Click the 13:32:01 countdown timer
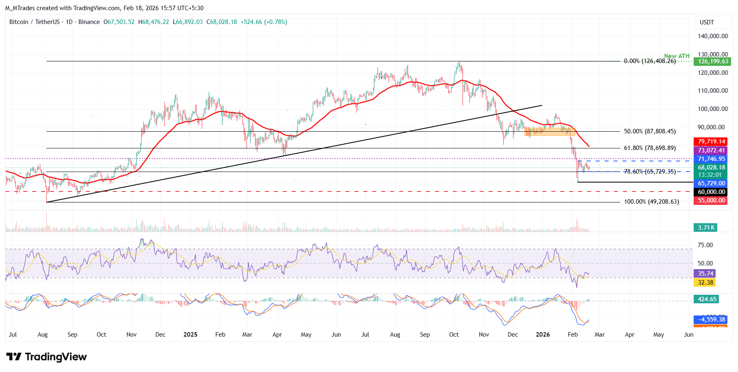 [710, 175]
